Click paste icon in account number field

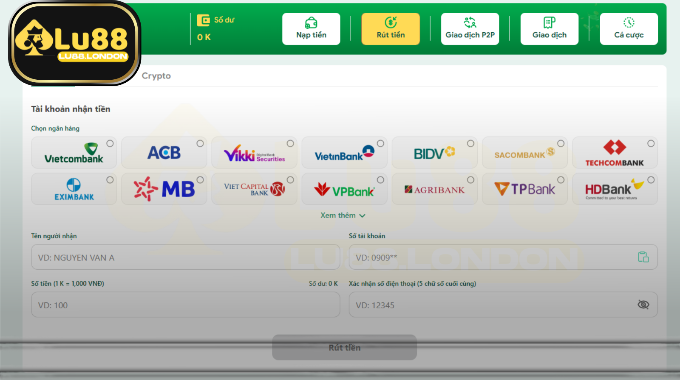643,257
